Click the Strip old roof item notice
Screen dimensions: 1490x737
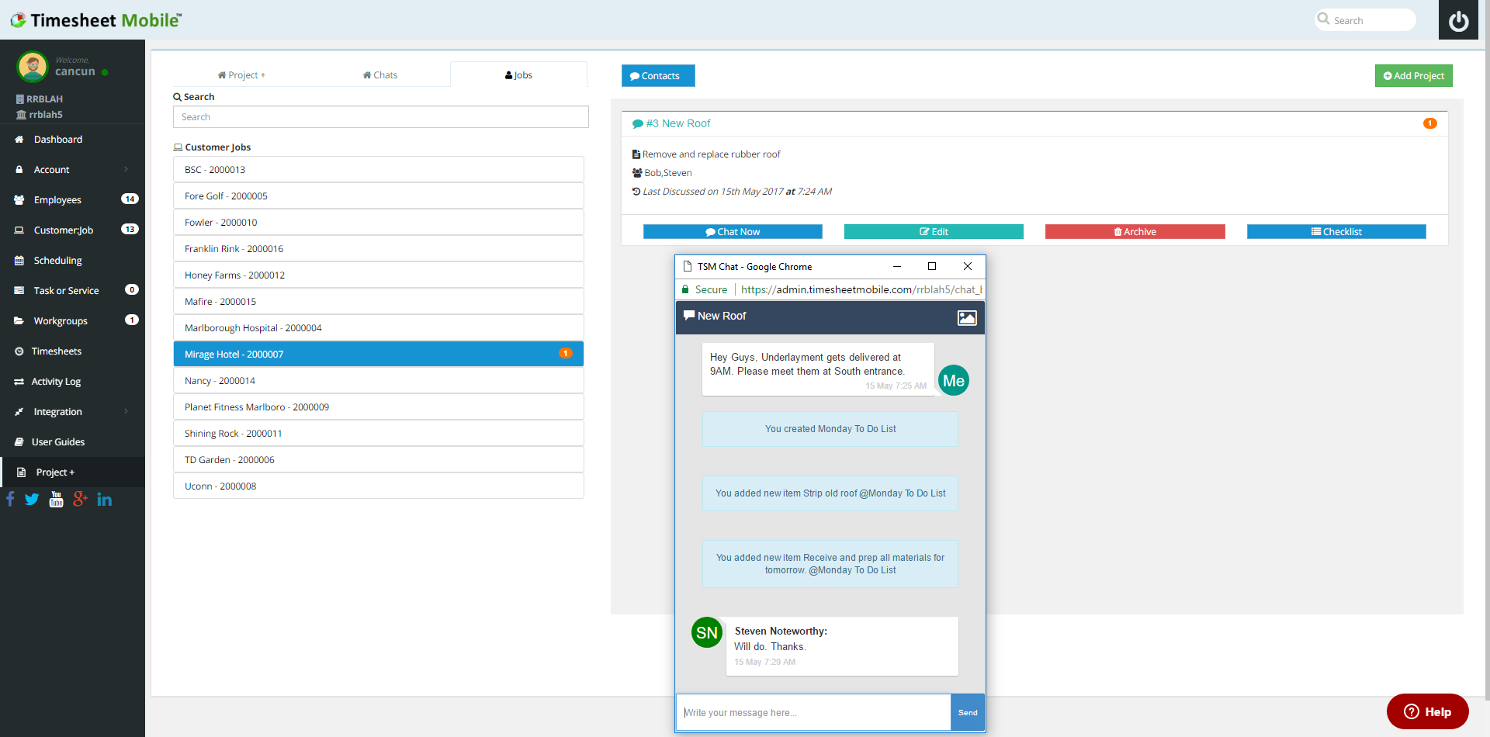click(x=830, y=493)
